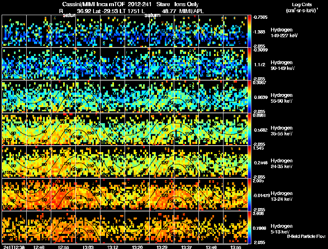Image resolution: width=328 pixels, height=249 pixels.
Task: Click the Hydrogen 35-55 keV row label
Action: [282, 131]
